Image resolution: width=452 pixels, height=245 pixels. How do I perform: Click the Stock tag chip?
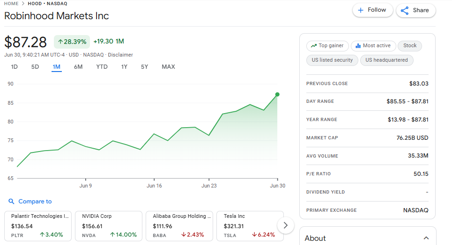click(410, 45)
